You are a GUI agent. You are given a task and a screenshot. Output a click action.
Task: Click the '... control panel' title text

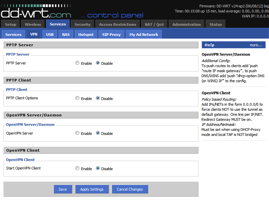(x=112, y=15)
